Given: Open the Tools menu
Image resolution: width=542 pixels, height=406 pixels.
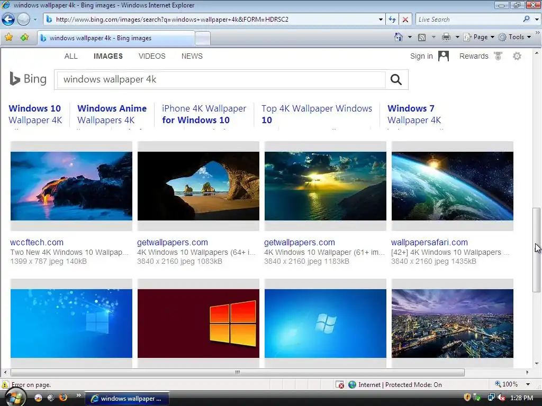Looking at the screenshot, I should (514, 37).
